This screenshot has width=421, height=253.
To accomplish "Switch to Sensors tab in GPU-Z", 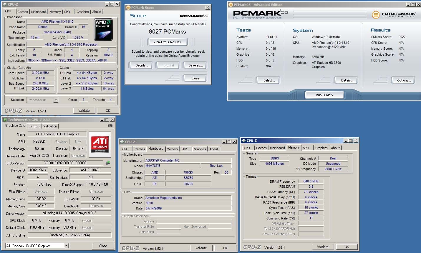I will 34,126.
